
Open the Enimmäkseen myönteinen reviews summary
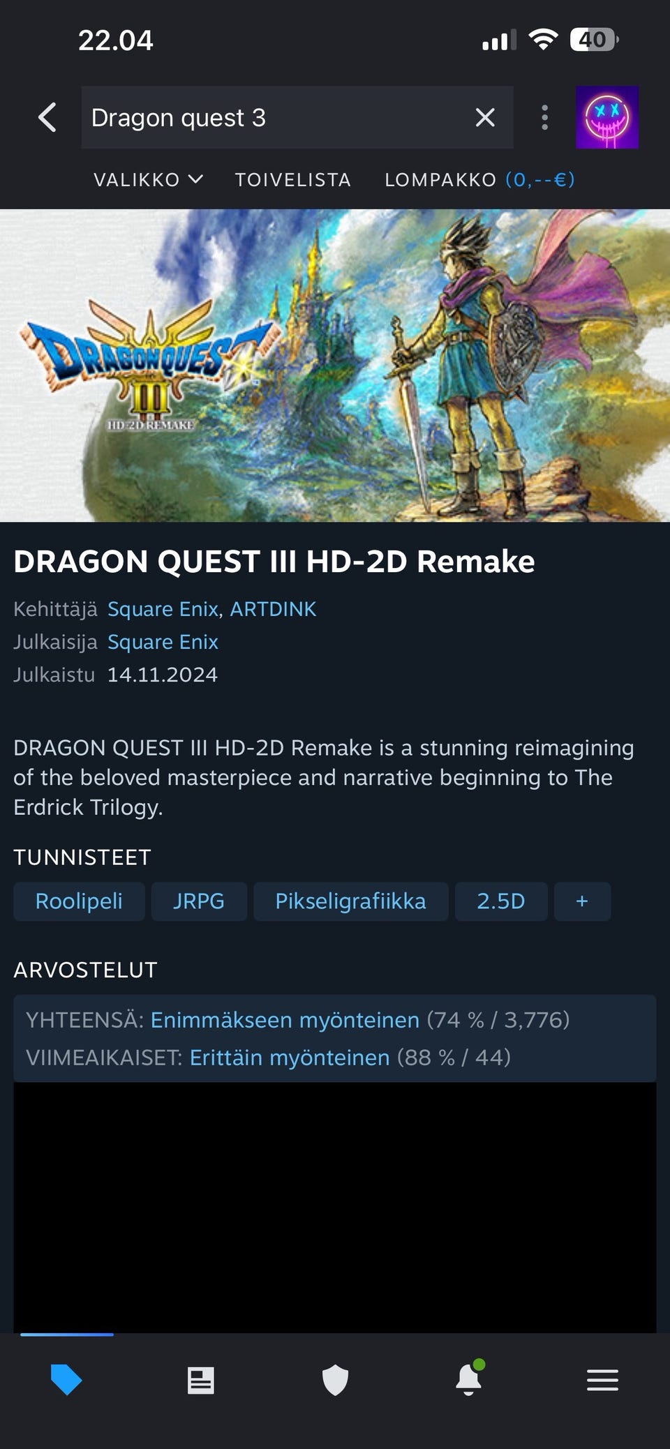(285, 1020)
